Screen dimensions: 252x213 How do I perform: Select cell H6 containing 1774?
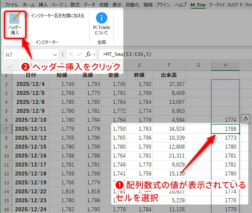click(225, 120)
